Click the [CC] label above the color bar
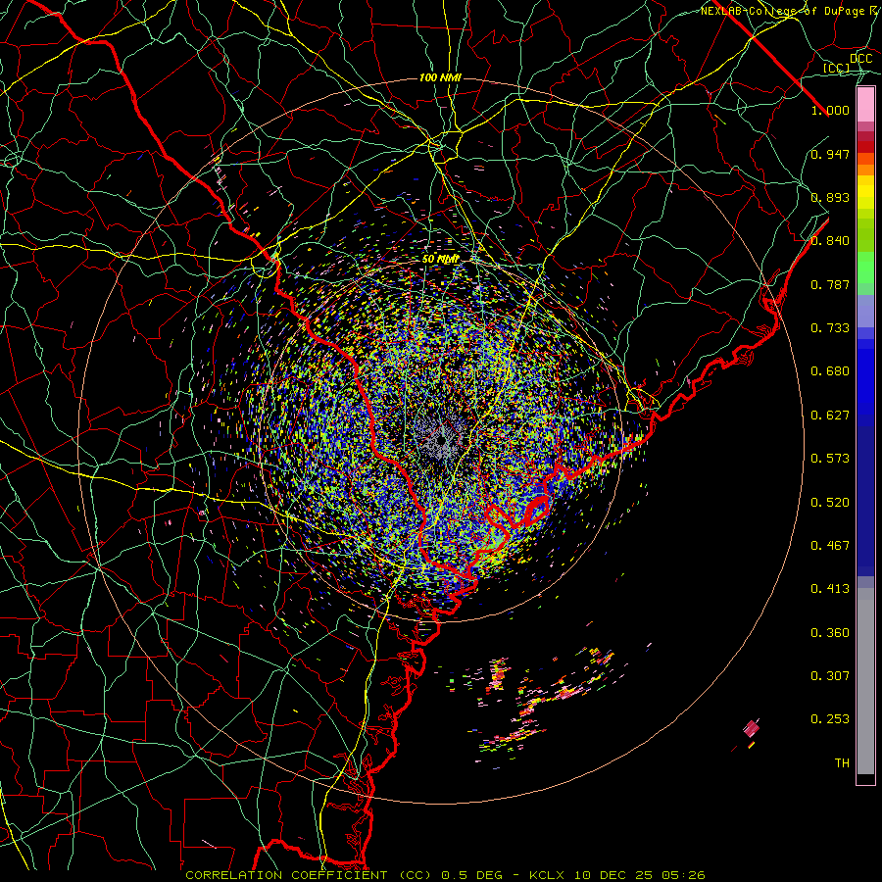This screenshot has height=882, width=882. click(837, 68)
